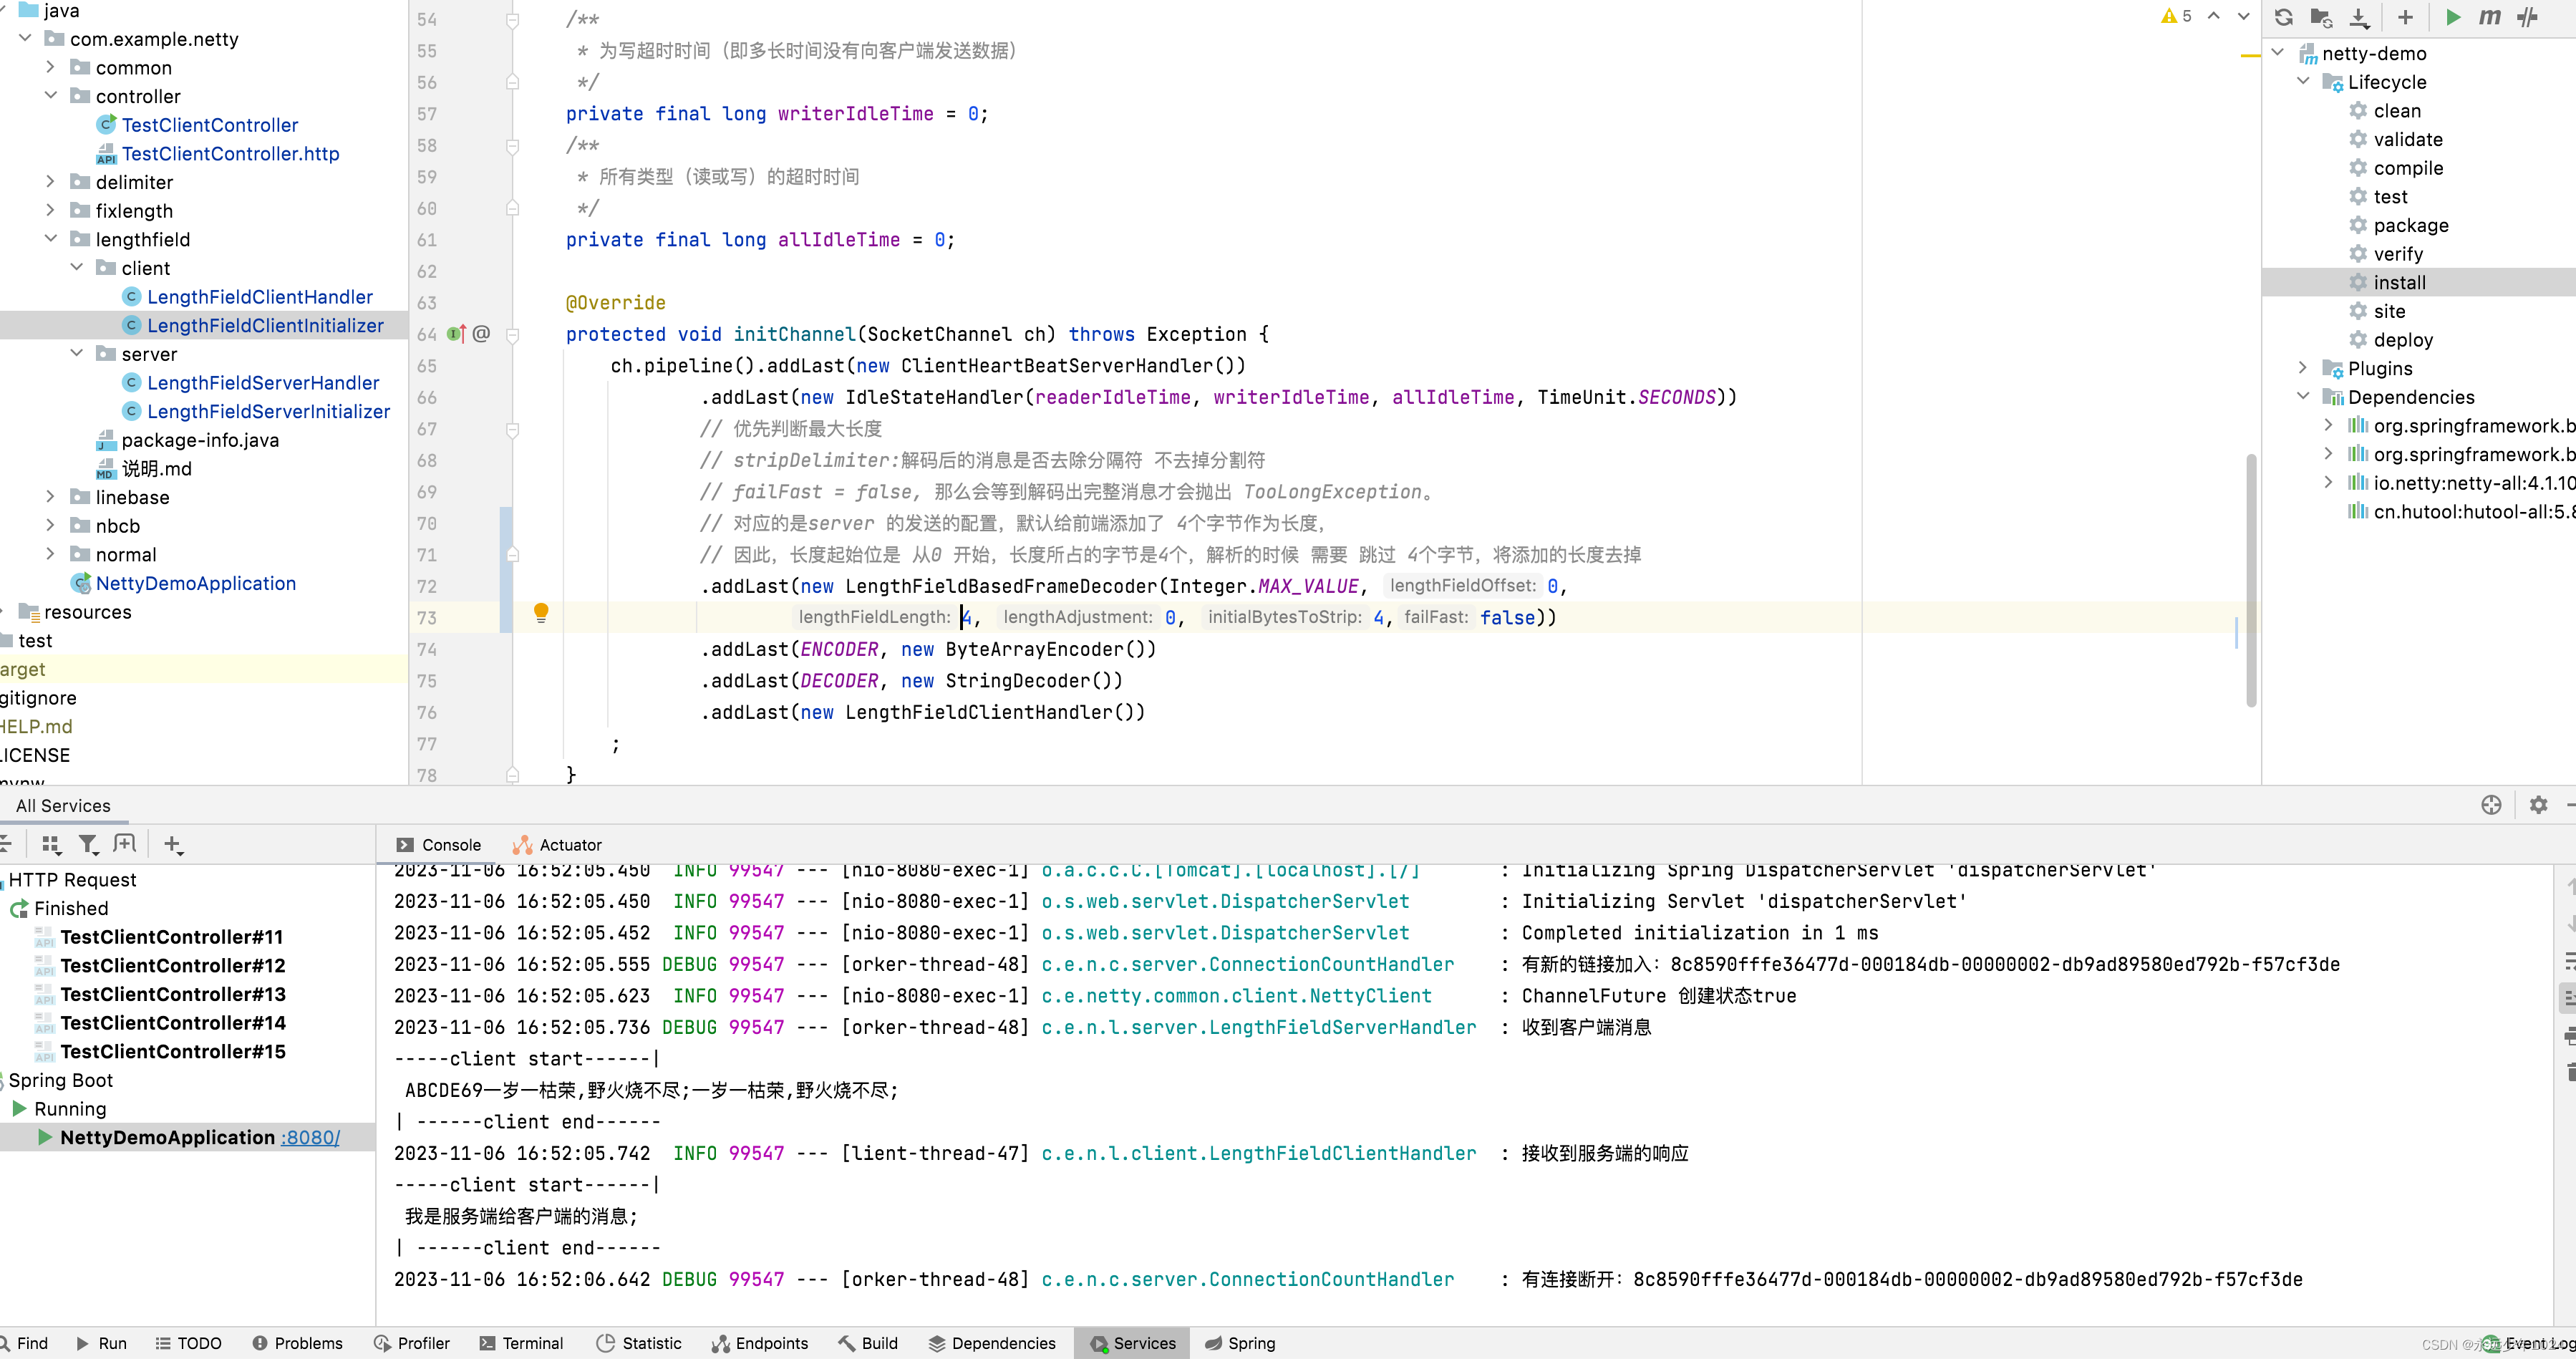Open the Services tool window button
Screen dimensions: 2576x1359
(1132, 1343)
